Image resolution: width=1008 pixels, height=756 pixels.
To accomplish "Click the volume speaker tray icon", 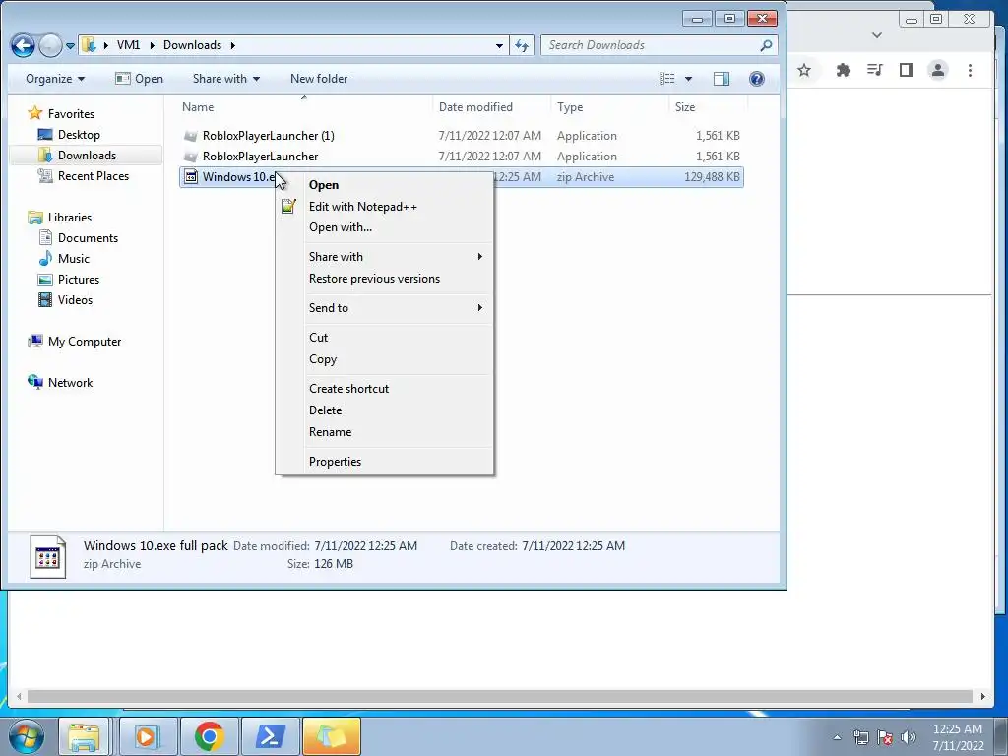I will tap(909, 737).
